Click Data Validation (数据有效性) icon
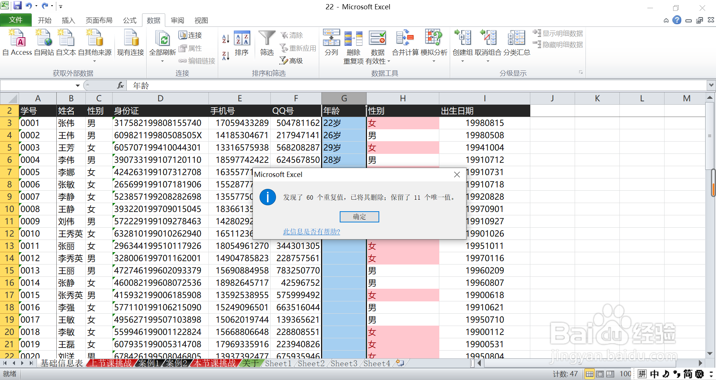 point(377,39)
